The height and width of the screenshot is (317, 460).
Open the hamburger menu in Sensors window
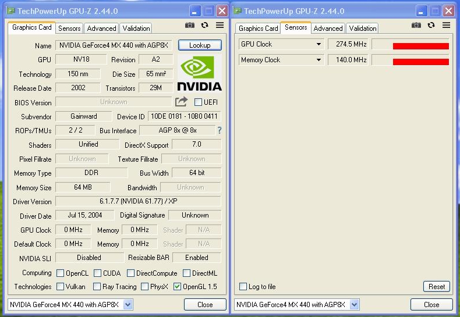pos(446,25)
